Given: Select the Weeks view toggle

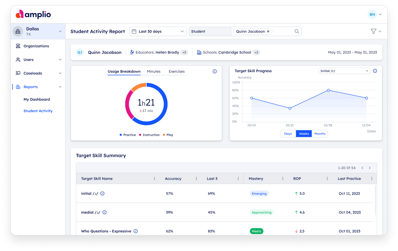Looking at the screenshot, I should (304, 134).
